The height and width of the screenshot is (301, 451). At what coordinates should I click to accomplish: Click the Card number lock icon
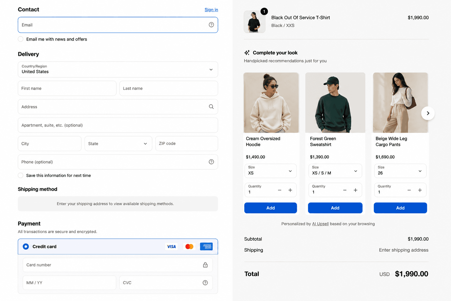coord(205,265)
